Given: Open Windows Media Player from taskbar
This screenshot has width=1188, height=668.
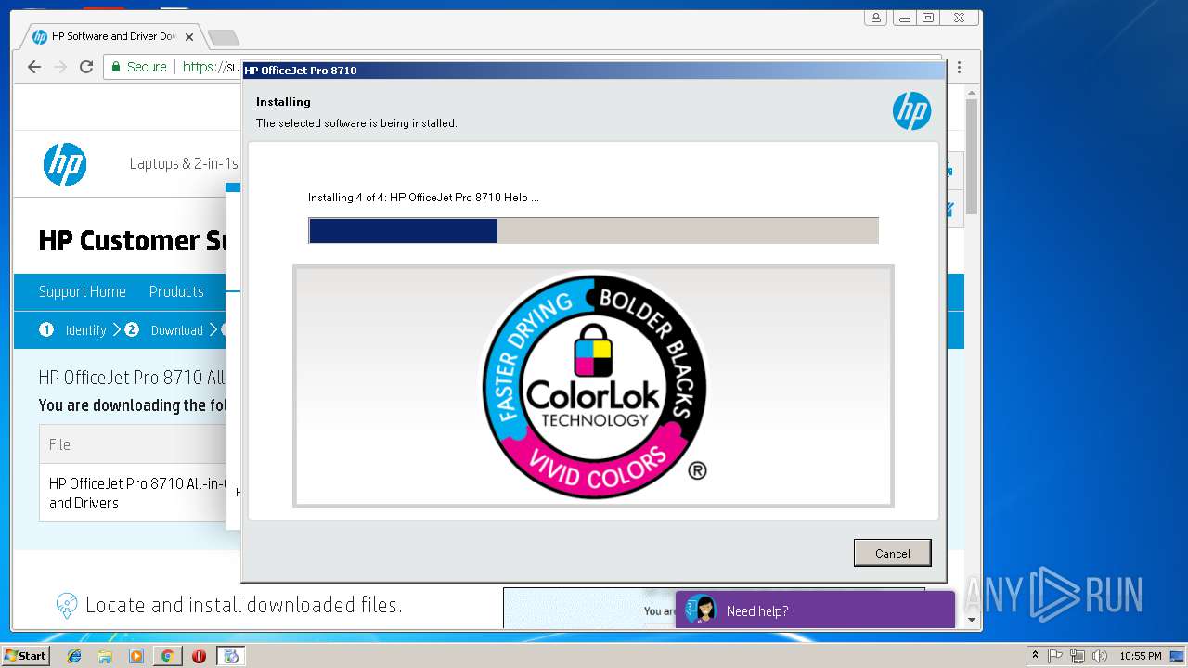Looking at the screenshot, I should pos(136,656).
